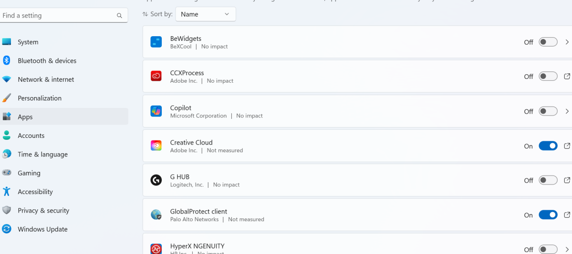Click Logitech, Inc. publisher text
The height and width of the screenshot is (254, 572).
pos(187,185)
